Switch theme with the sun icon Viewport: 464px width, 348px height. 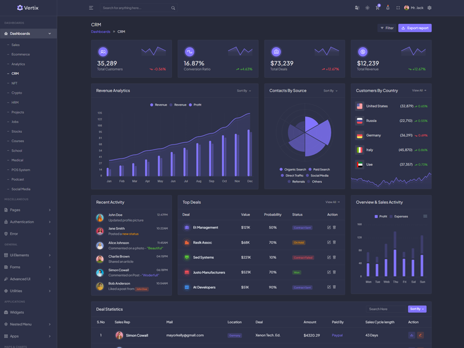click(367, 8)
